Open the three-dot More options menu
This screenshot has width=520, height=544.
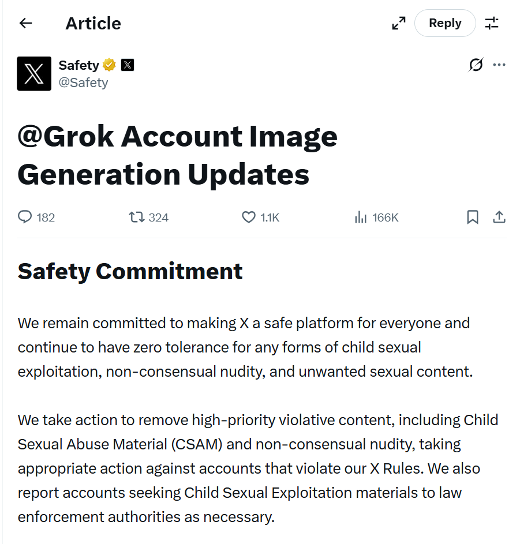[x=499, y=65]
